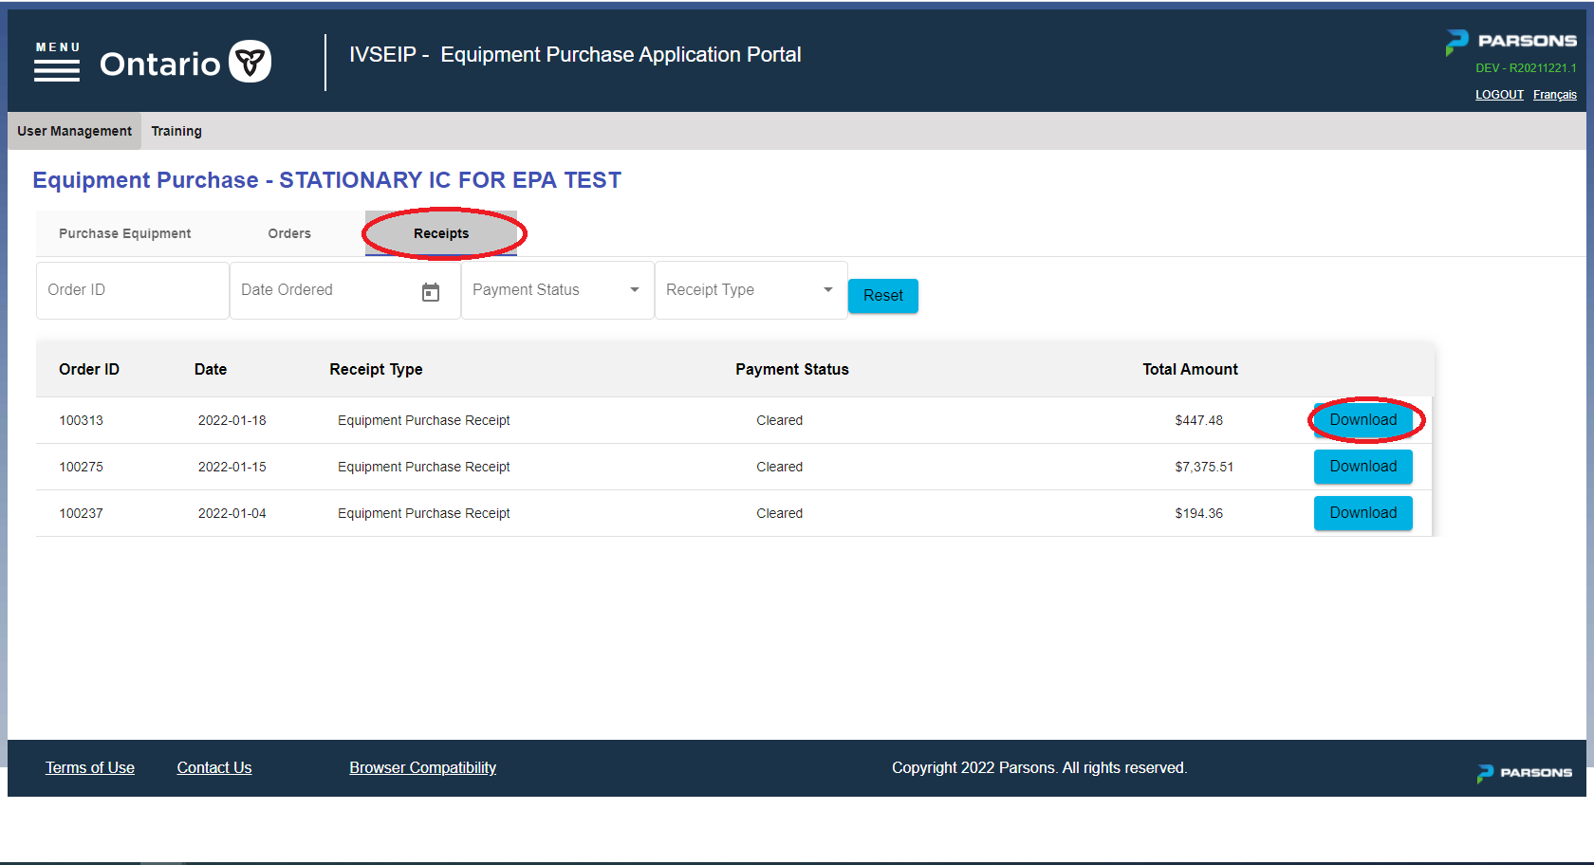
Task: Open the Purchase Equipment tab
Action: 124,232
